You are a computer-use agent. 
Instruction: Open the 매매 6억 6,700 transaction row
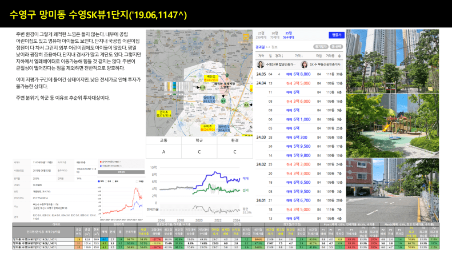click(x=299, y=200)
